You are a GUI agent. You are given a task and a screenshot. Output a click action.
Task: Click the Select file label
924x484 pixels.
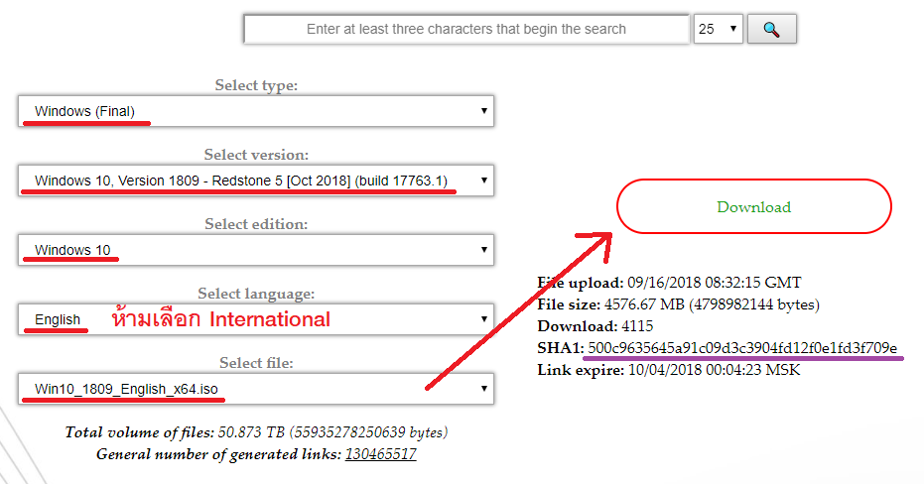[x=256, y=363]
